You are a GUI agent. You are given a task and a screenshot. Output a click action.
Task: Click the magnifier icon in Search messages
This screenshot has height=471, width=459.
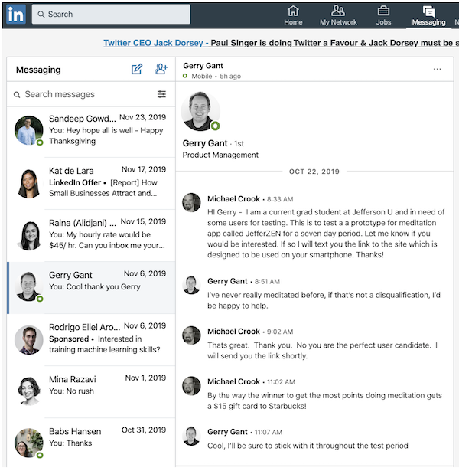point(17,95)
